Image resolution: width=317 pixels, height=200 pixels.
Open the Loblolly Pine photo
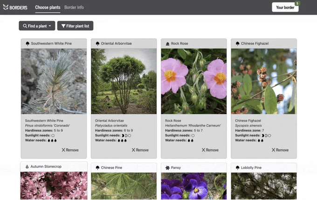264,186
